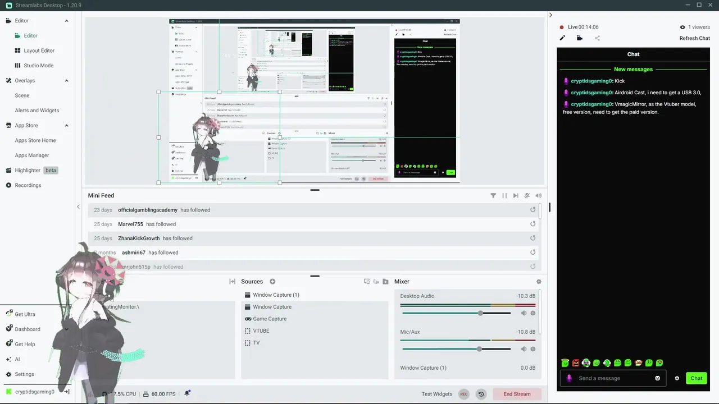The height and width of the screenshot is (404, 719).
Task: Open Alerts and Widgets
Action: 37,111
